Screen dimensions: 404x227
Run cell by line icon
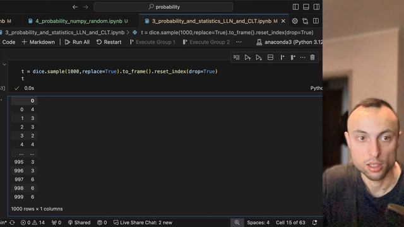coord(237,57)
